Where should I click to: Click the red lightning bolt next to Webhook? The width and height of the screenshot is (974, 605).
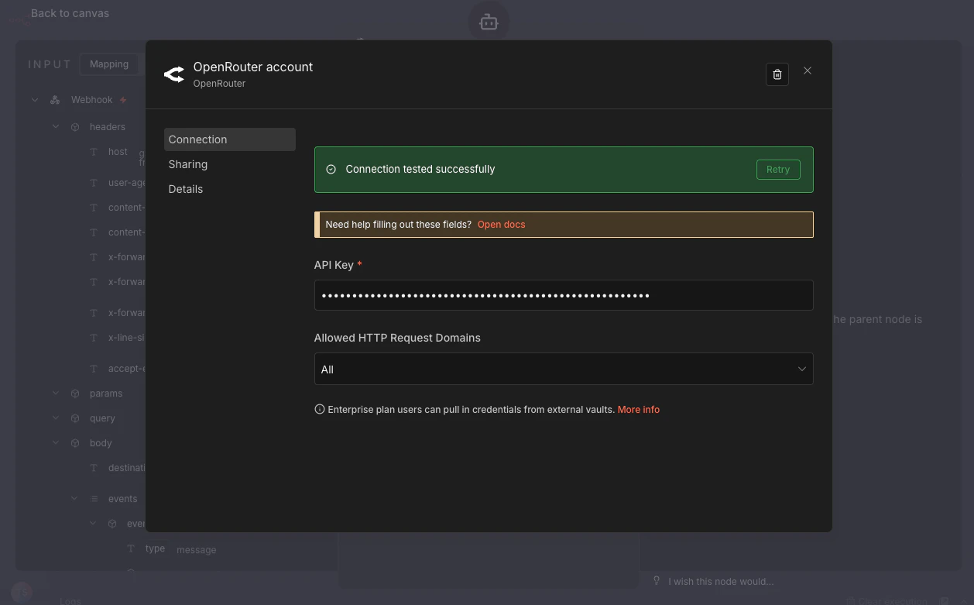123,100
